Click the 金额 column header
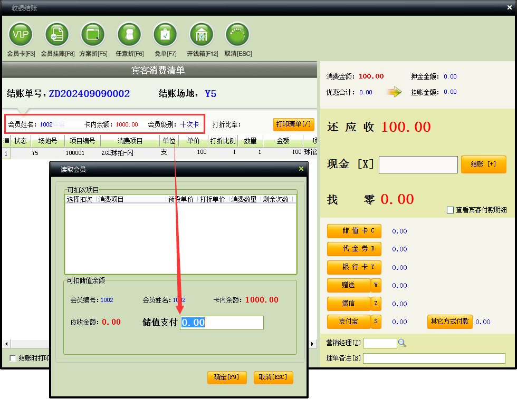The image size is (517, 399). (x=283, y=141)
